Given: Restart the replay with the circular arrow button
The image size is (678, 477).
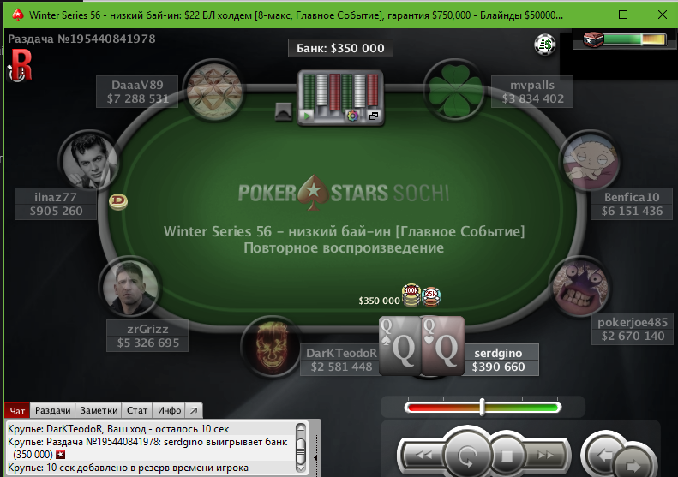Looking at the screenshot, I should coord(467,456).
